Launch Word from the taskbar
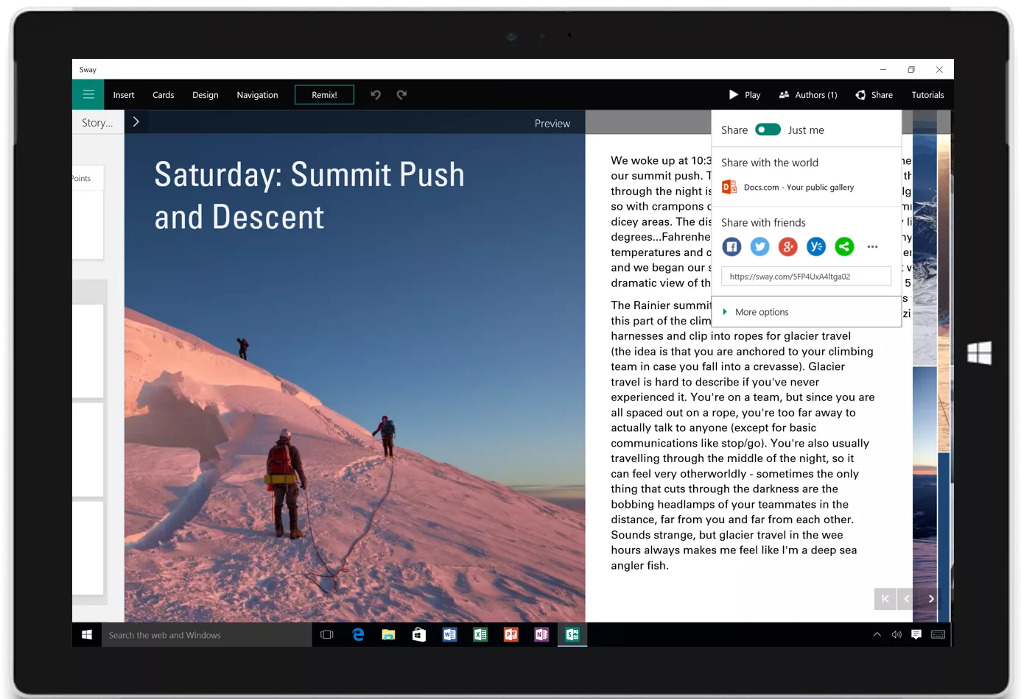 pyautogui.click(x=449, y=634)
